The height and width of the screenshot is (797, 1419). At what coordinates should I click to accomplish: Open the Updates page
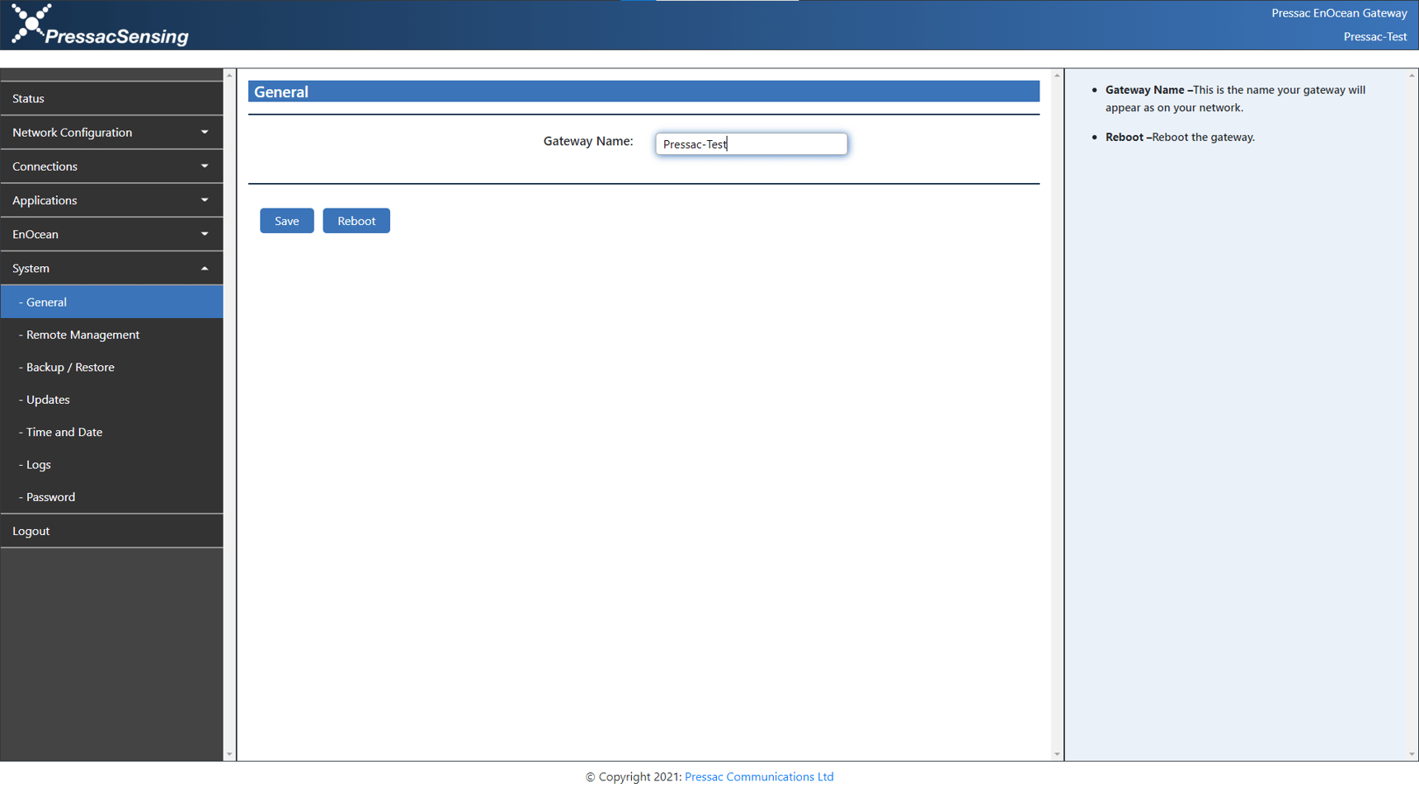(x=48, y=400)
